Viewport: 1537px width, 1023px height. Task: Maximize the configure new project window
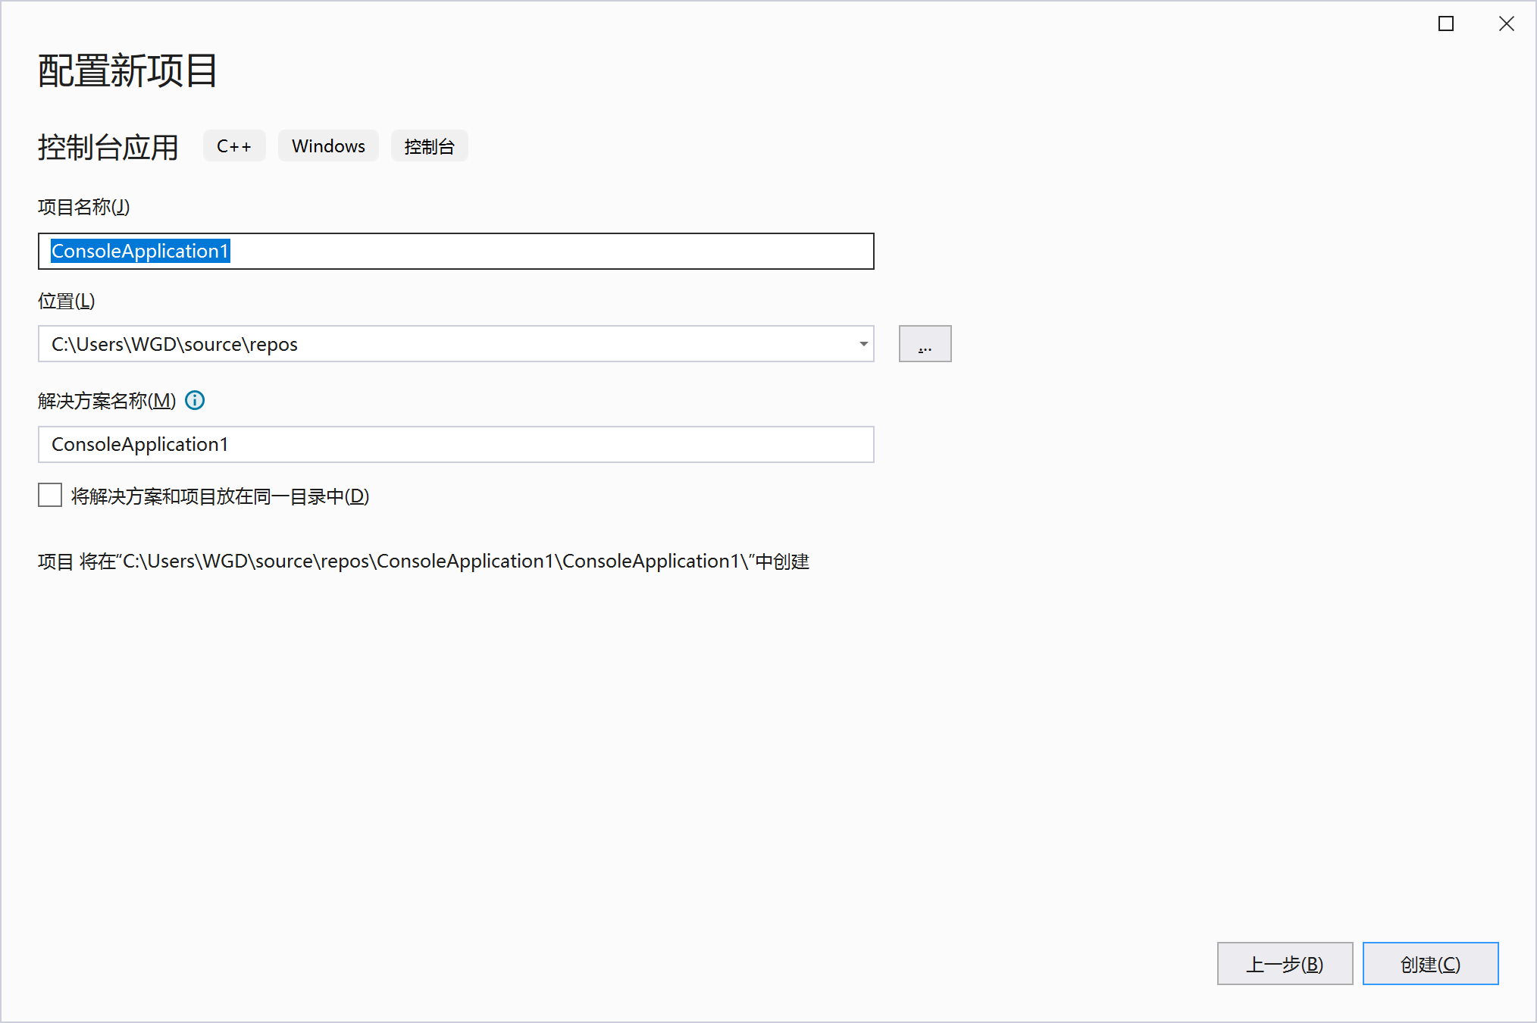1446,23
